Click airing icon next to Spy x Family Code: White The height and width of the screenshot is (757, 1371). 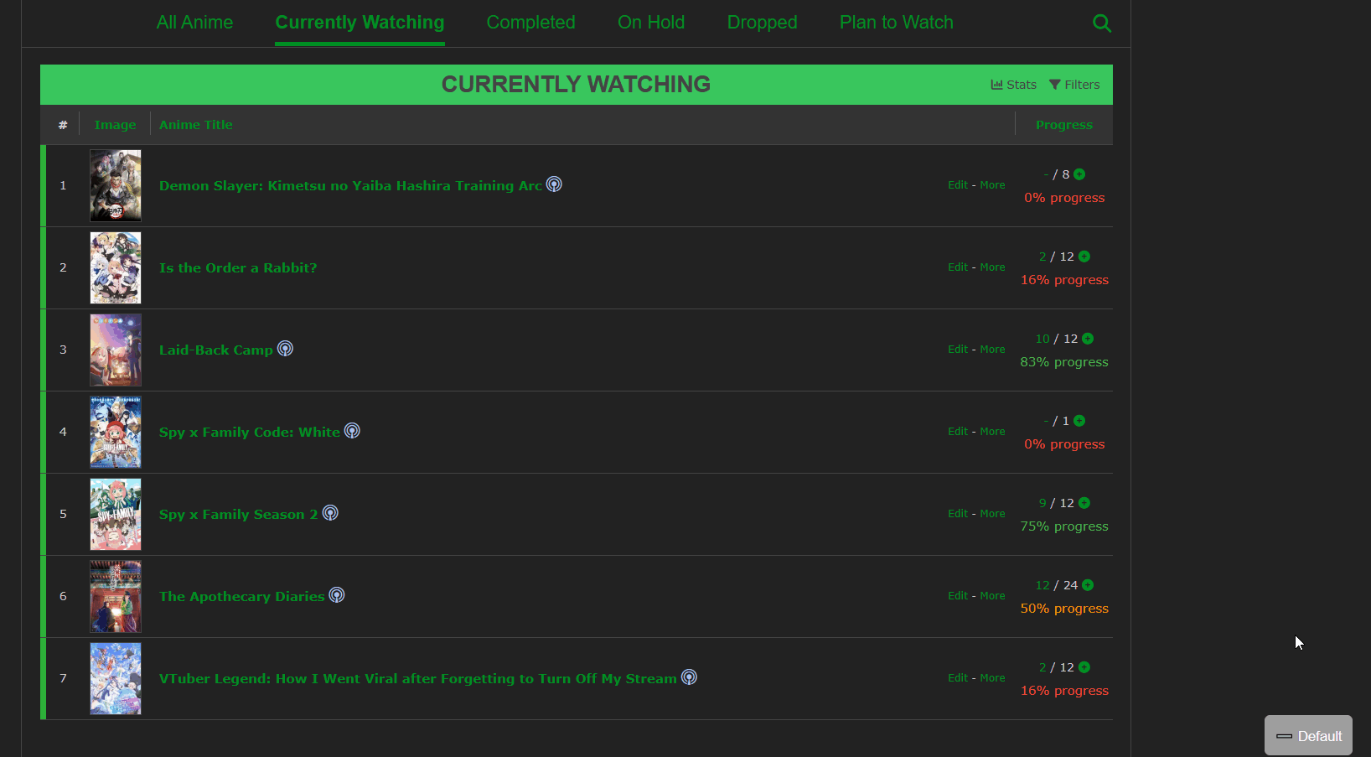coord(352,431)
